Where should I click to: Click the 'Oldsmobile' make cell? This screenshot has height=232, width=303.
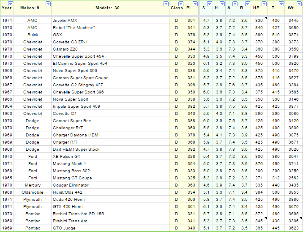pos(33,192)
